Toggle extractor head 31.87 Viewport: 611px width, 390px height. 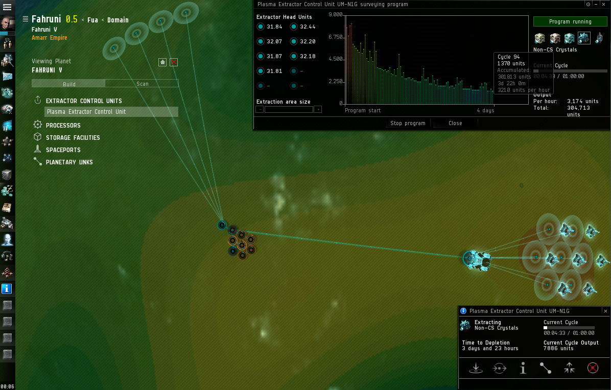261,56
